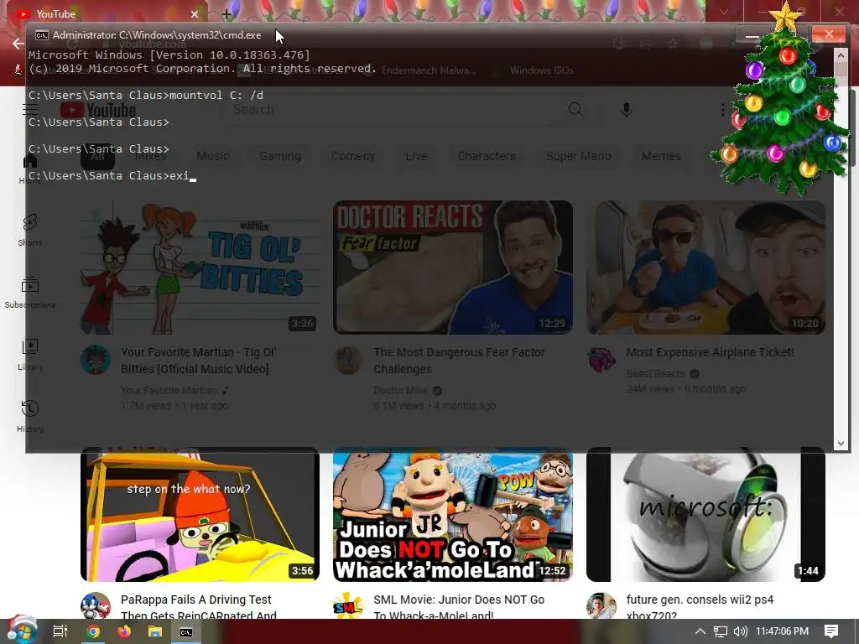
Task: Open the future gen. consels video title
Action: (700, 607)
